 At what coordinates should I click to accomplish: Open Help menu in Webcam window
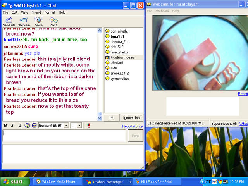[x=176, y=11]
